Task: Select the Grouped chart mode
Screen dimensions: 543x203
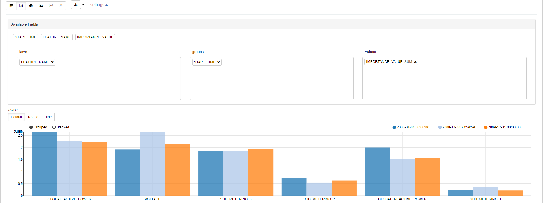Action: pos(38,127)
